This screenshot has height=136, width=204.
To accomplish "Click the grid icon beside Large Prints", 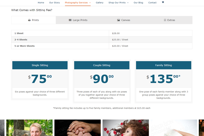I will point(70,20).
